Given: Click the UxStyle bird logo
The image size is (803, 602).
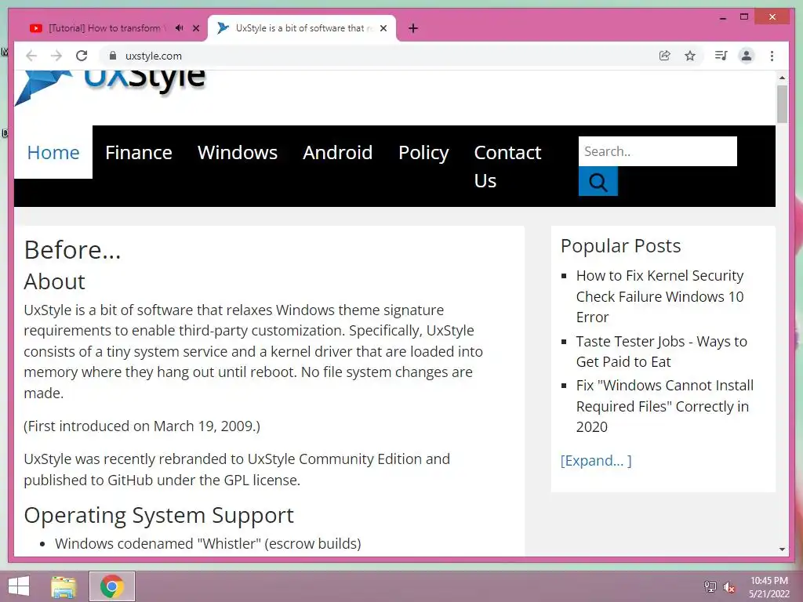Looking at the screenshot, I should (x=43, y=87).
